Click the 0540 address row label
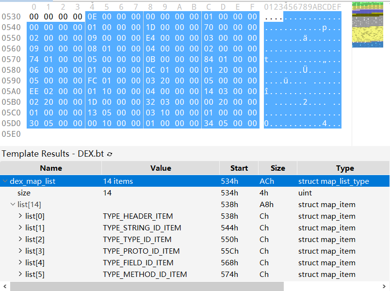The width and height of the screenshot is (390, 291). pos(11,27)
